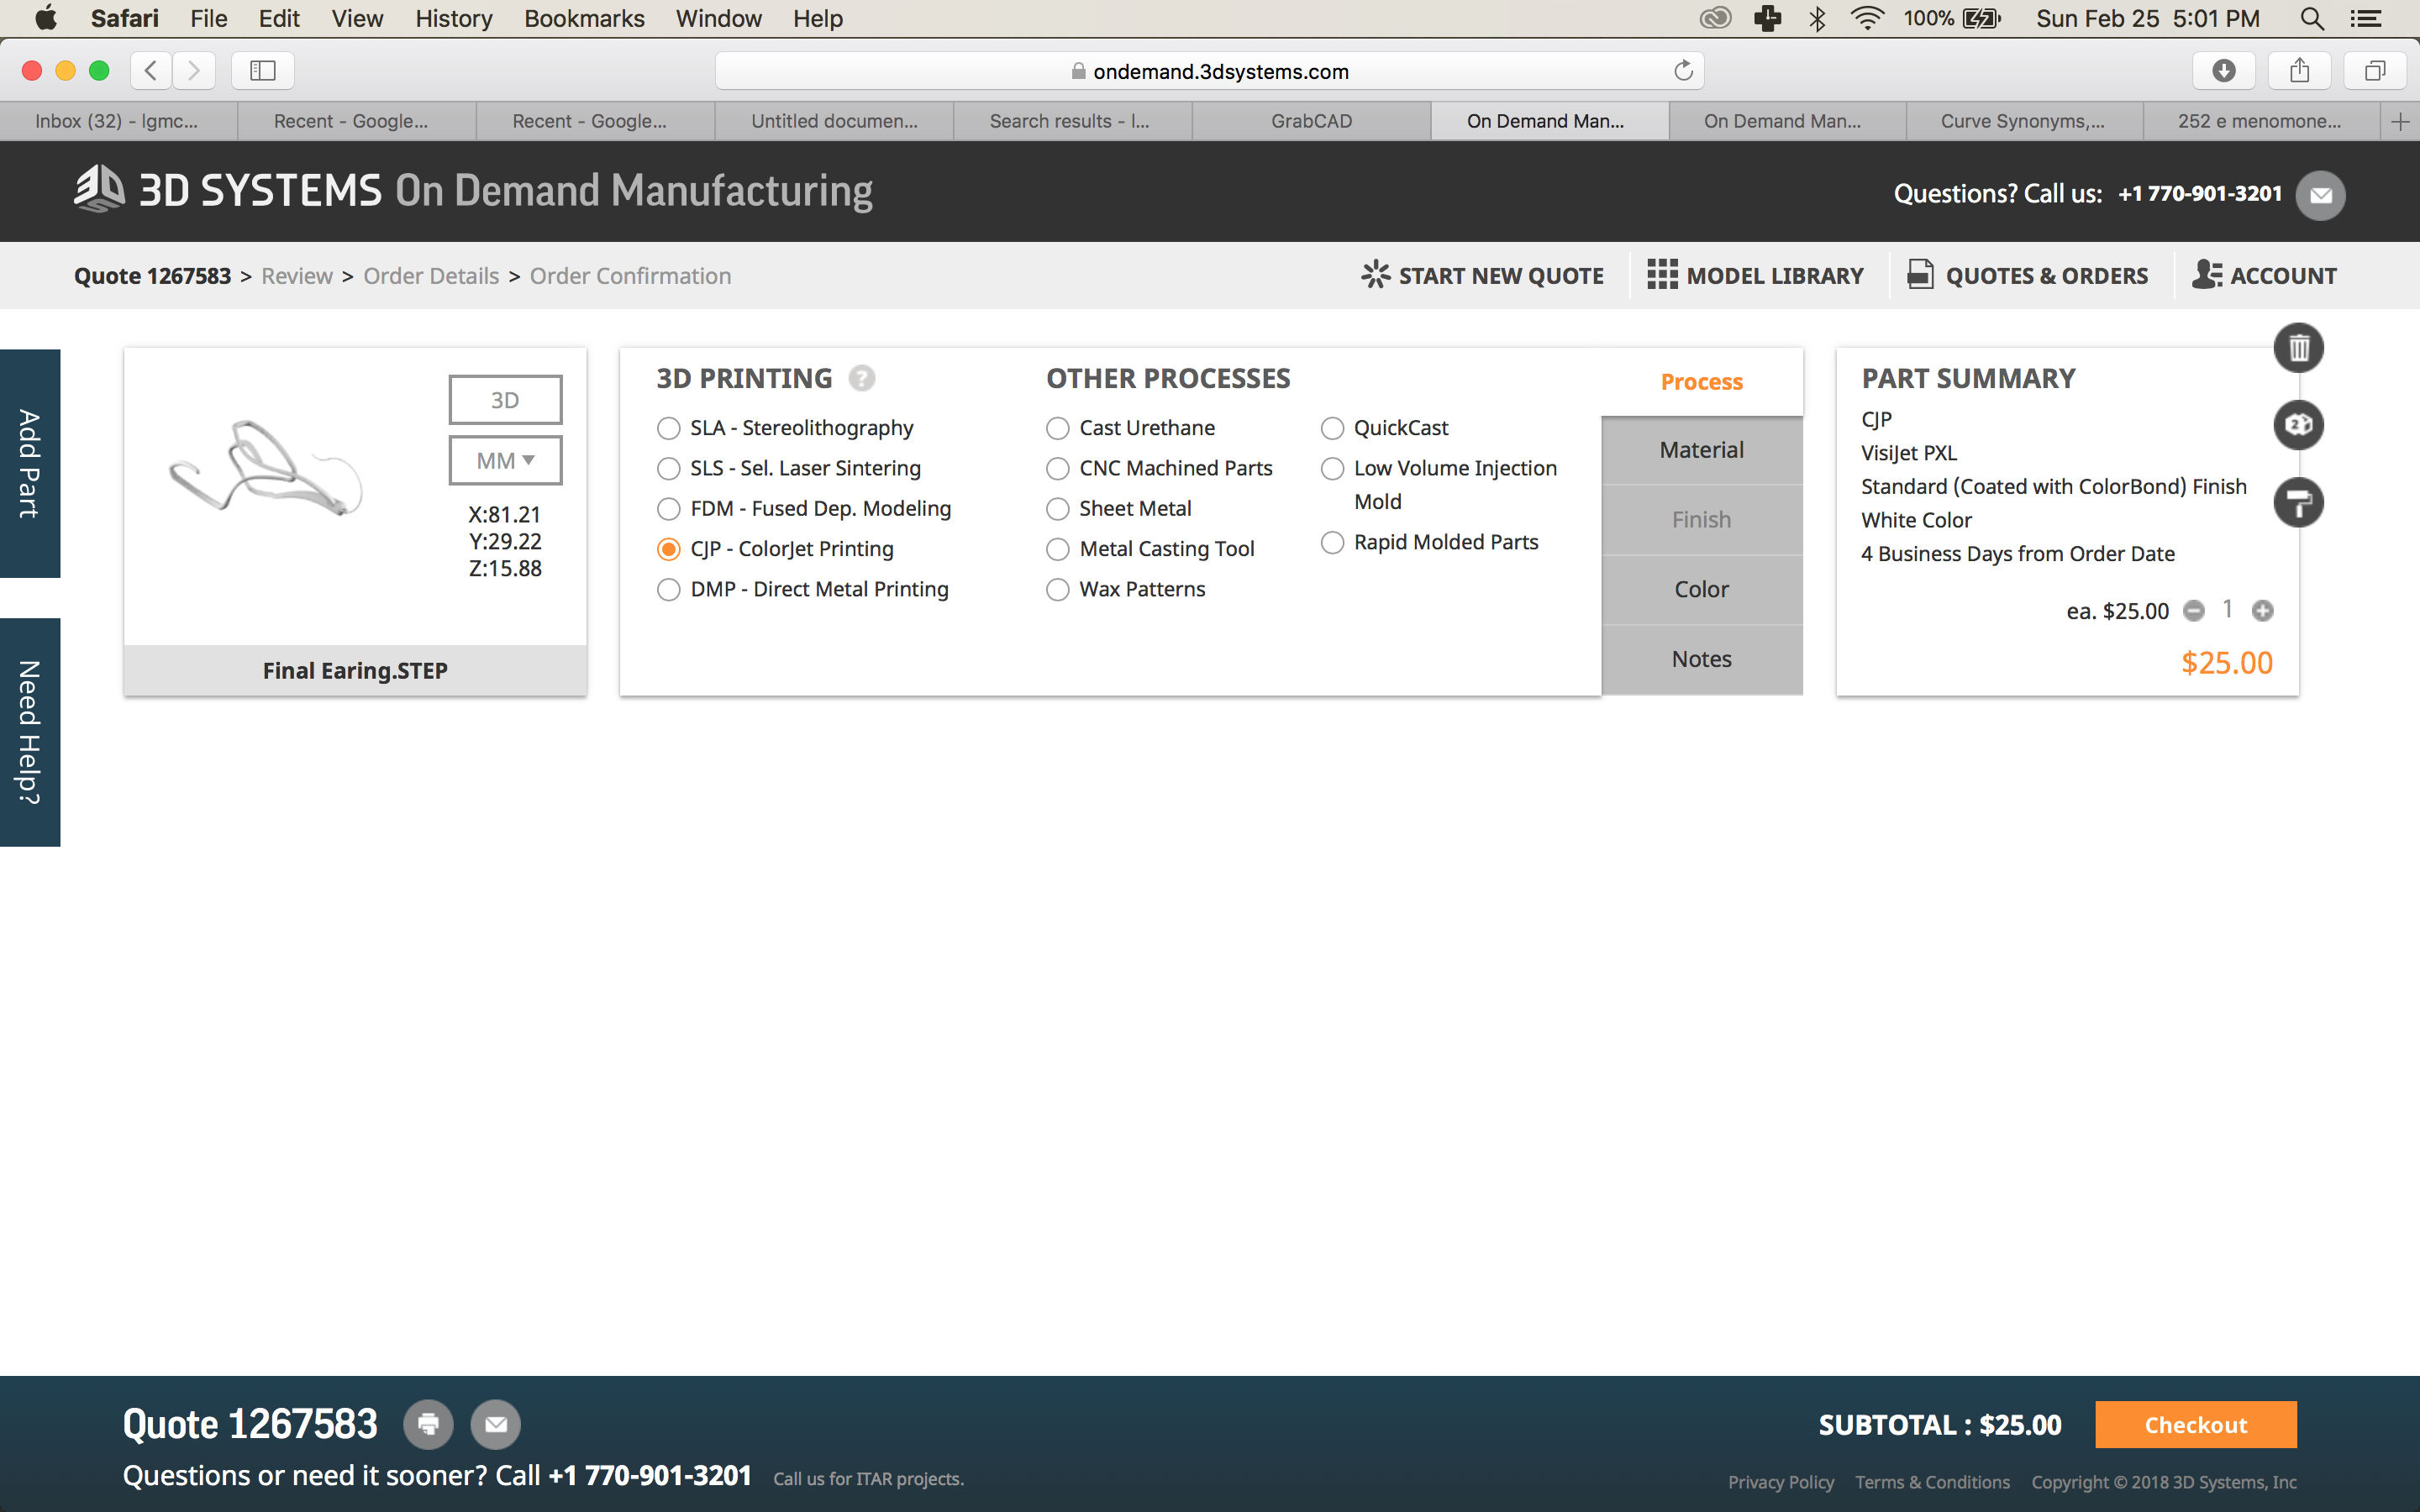Click the Checkout button
The height and width of the screenshot is (1512, 2420).
click(2196, 1425)
